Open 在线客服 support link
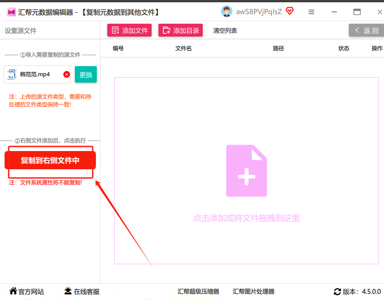This screenshot has height=303, width=384. [x=82, y=291]
